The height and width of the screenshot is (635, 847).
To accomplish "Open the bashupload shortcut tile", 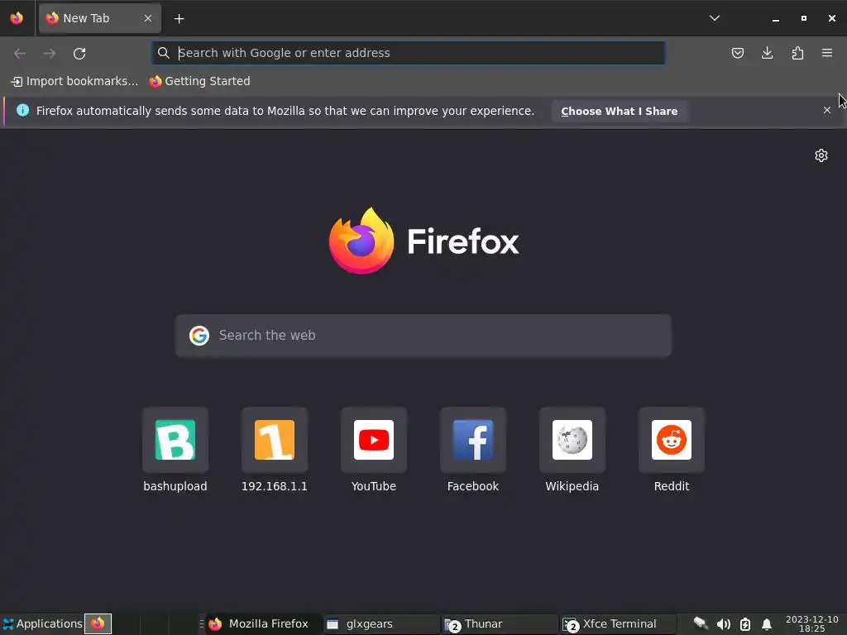I will (175, 451).
